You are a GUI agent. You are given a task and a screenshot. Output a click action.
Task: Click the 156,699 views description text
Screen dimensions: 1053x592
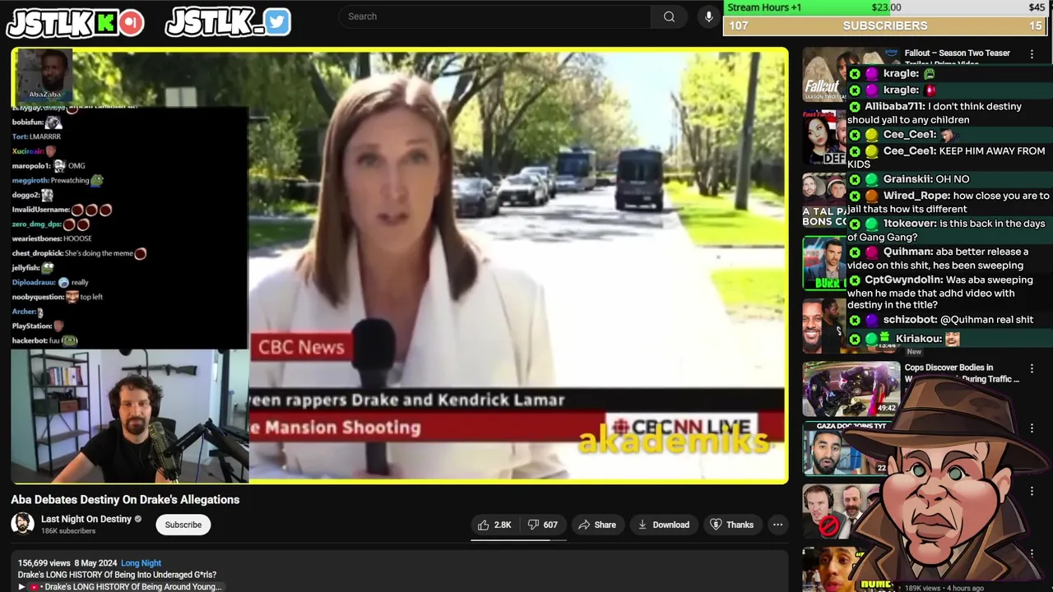(44, 563)
